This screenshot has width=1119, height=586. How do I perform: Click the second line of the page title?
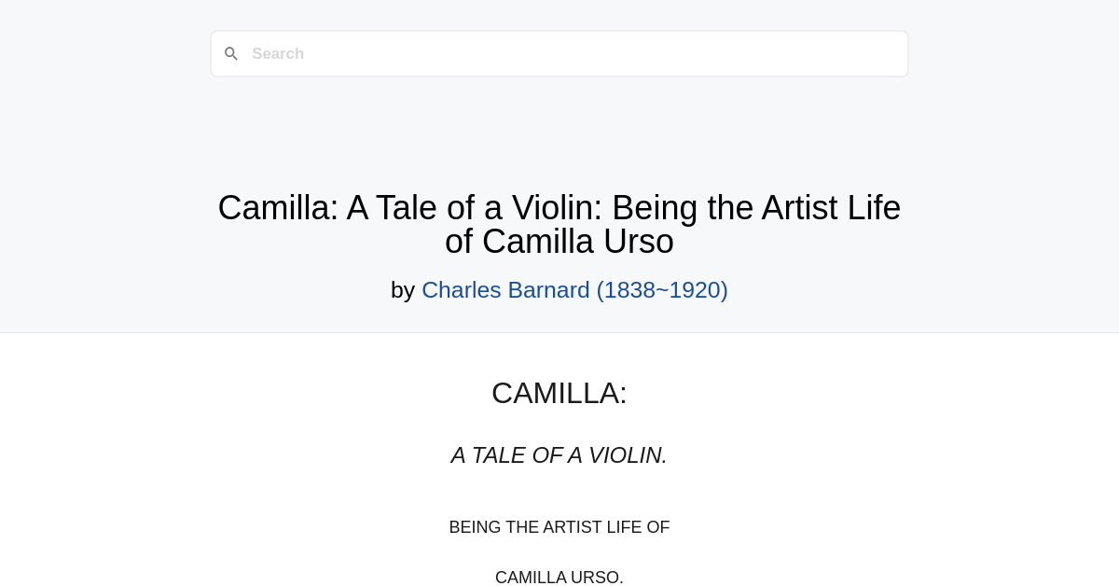(559, 241)
